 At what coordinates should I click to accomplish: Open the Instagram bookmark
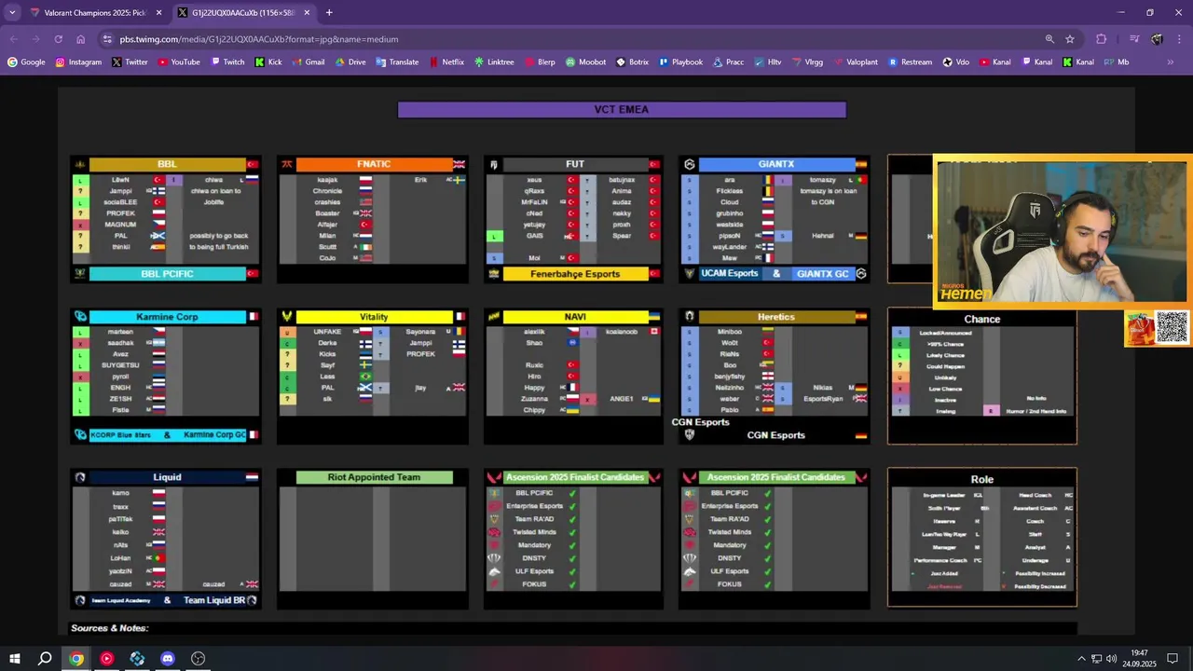coord(78,62)
